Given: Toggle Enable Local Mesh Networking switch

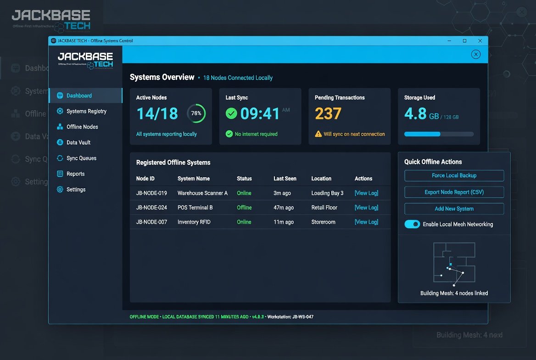Looking at the screenshot, I should (412, 224).
